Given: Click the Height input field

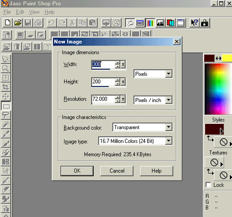Looking at the screenshot, I should tap(103, 81).
